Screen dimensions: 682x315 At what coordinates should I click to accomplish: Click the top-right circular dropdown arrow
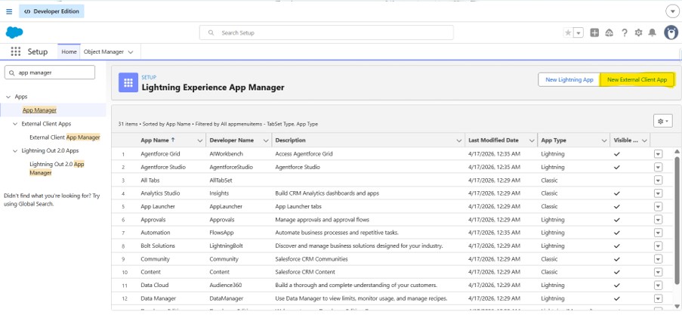[x=672, y=11]
